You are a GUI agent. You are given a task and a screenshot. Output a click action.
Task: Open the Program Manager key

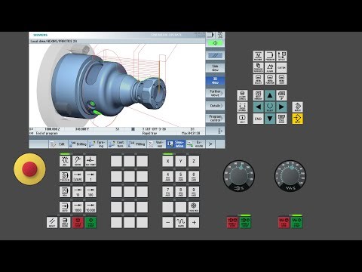coord(258,67)
